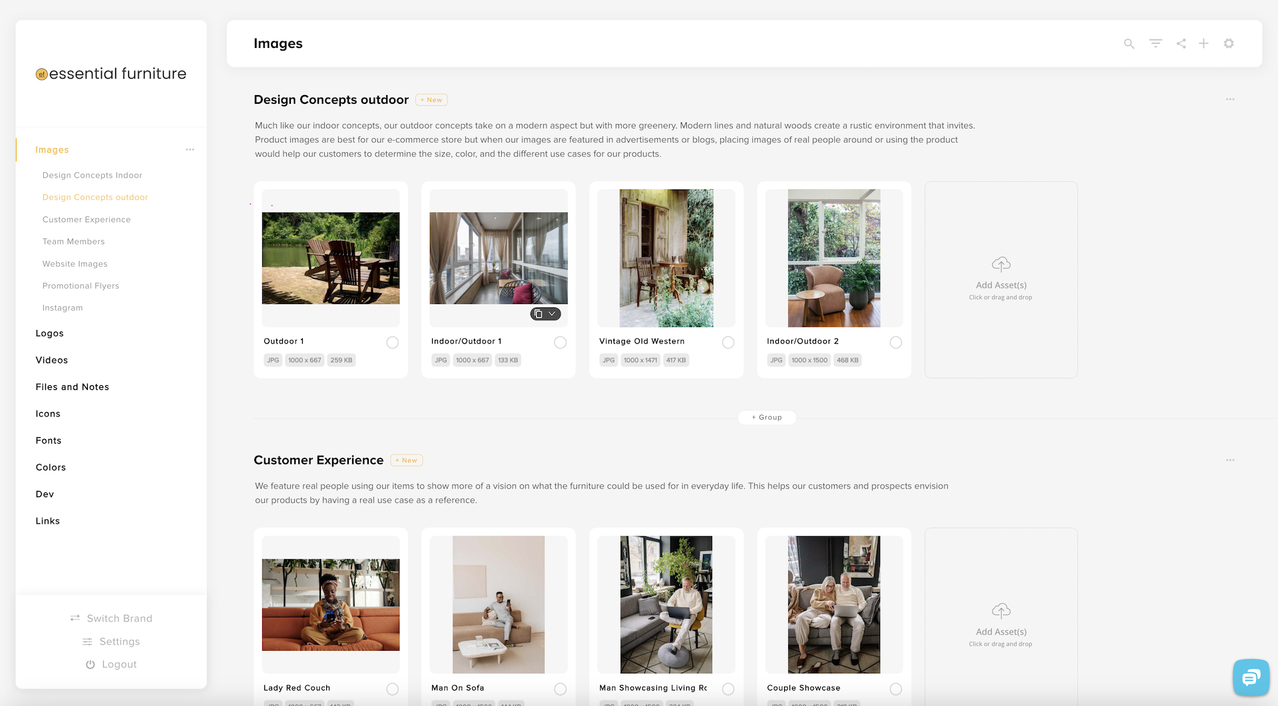Click the plus icon to add new content
Viewport: 1278px width, 706px height.
tap(1204, 43)
